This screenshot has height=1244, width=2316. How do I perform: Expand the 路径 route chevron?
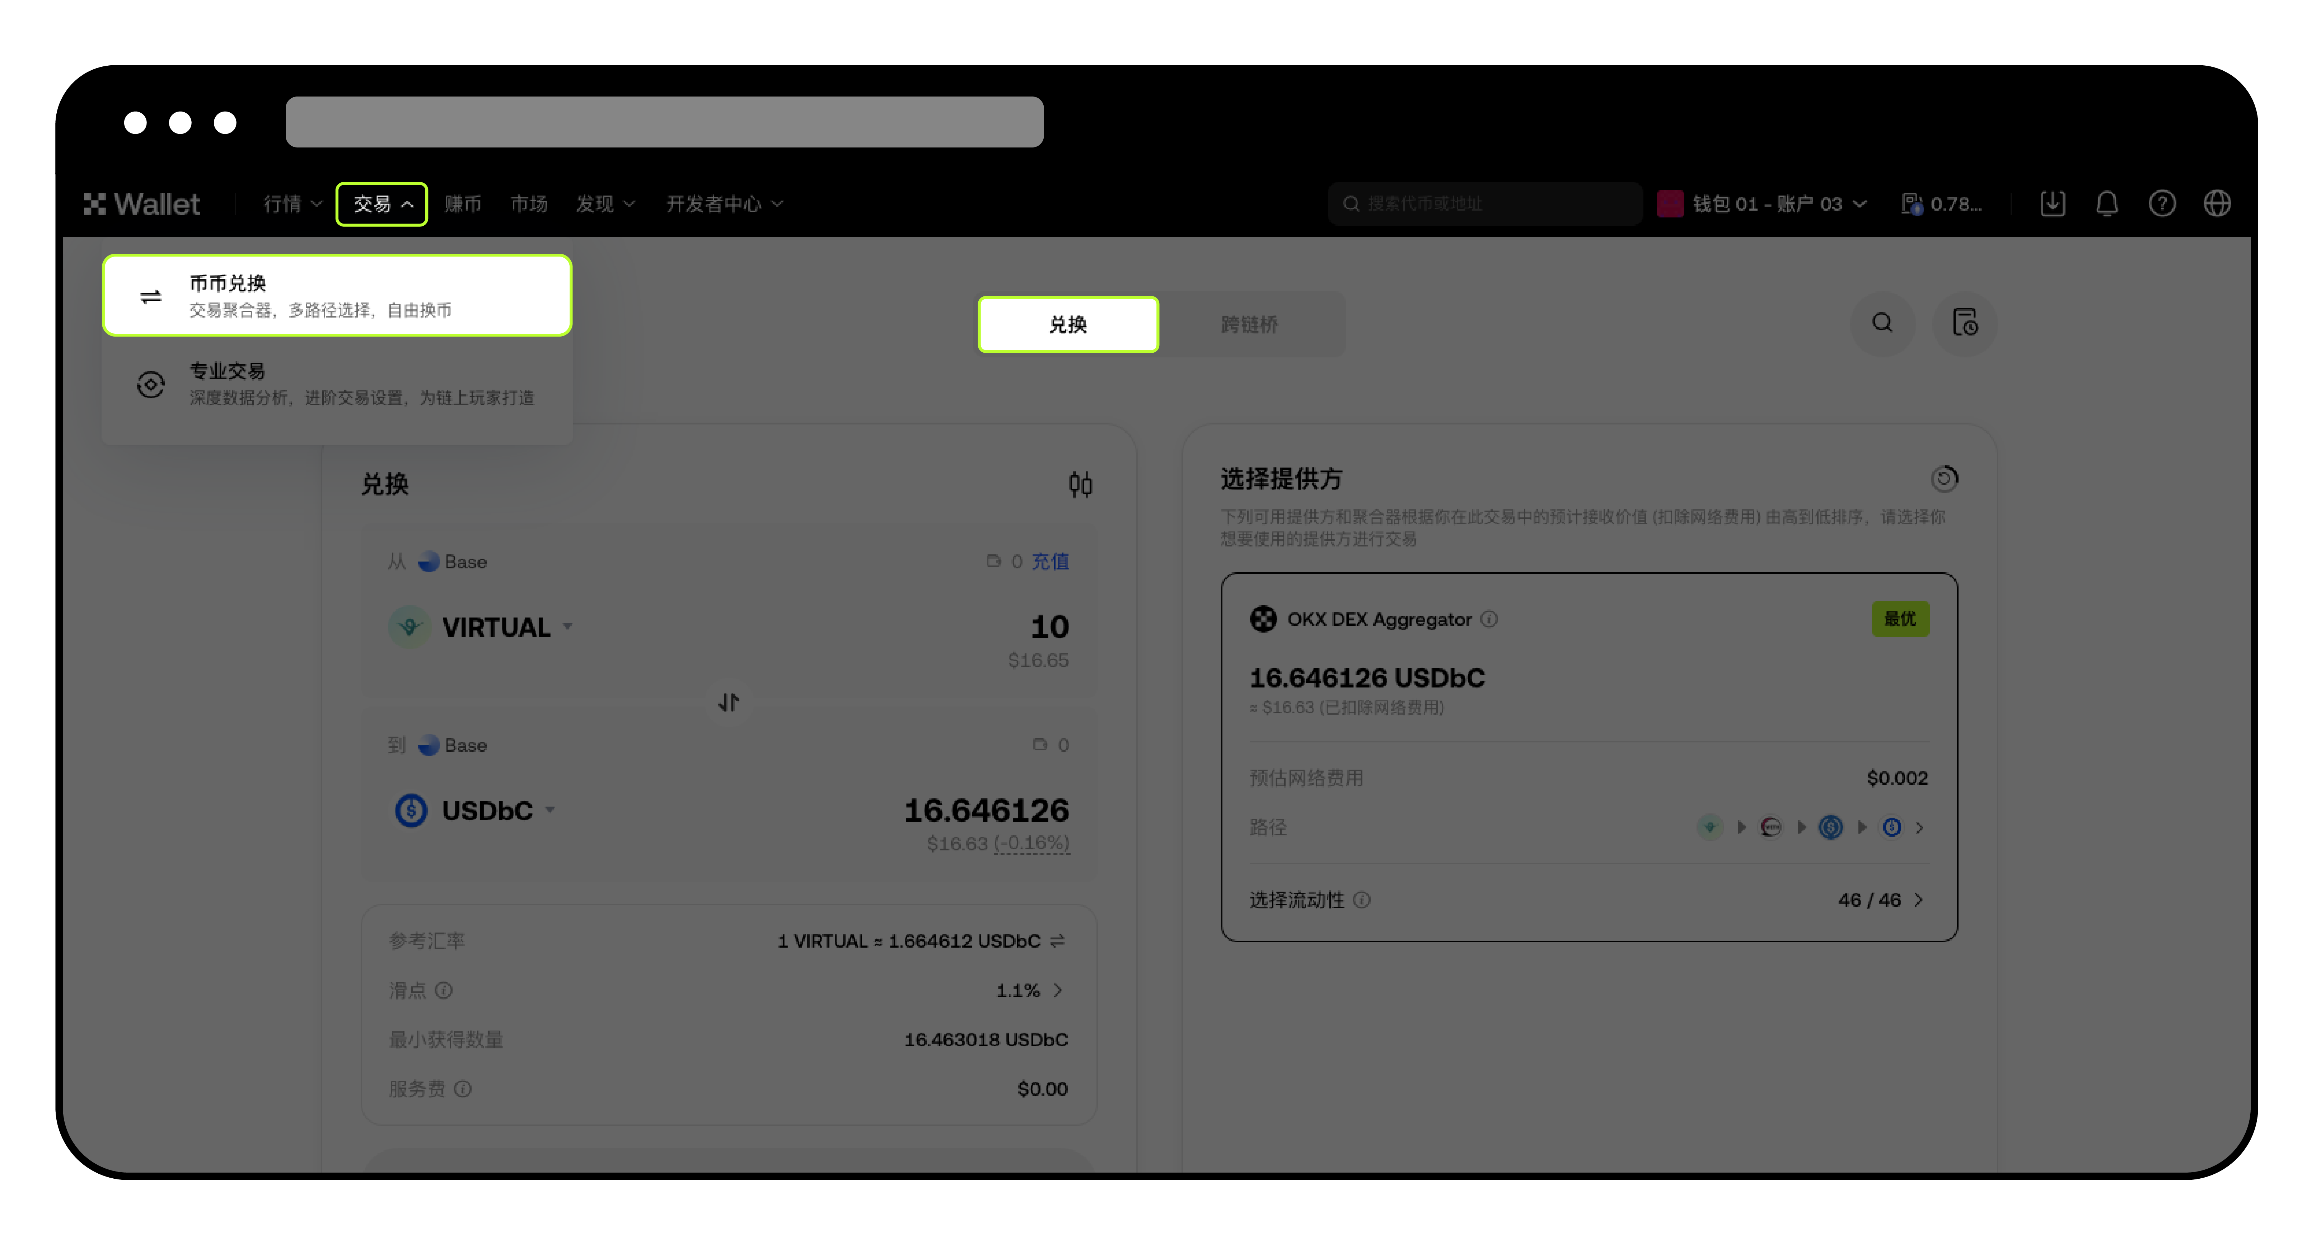1919,828
